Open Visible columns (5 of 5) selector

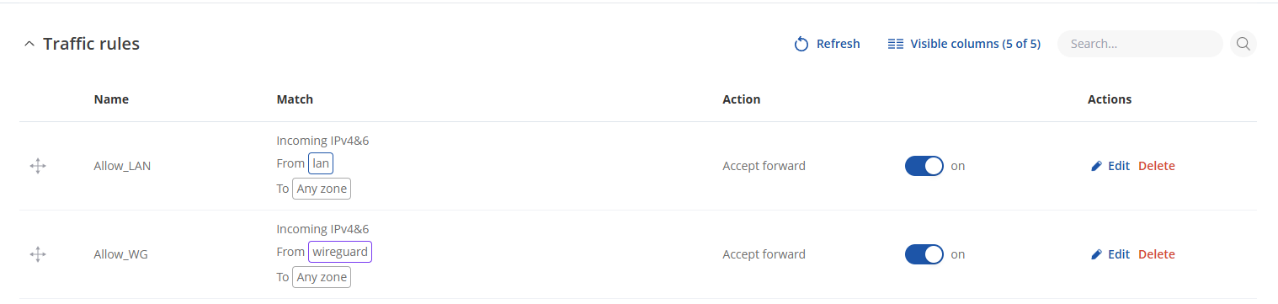point(965,44)
